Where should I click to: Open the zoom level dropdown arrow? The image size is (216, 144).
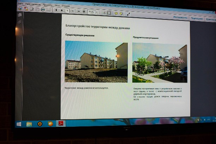97,12
